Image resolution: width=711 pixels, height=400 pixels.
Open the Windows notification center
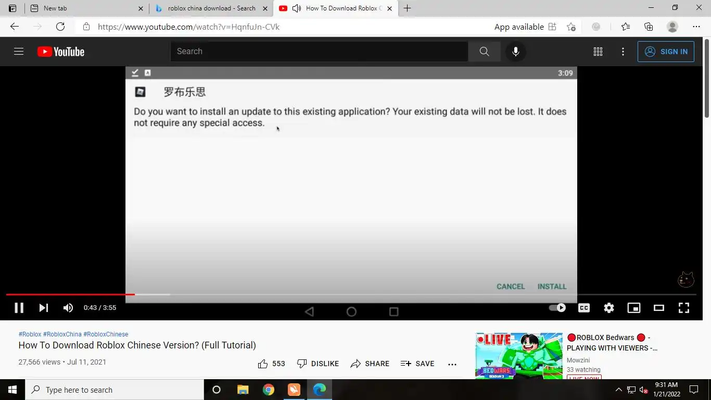click(x=694, y=390)
